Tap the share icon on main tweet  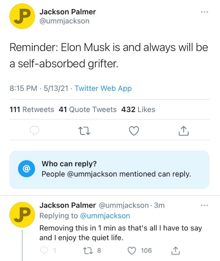182,130
